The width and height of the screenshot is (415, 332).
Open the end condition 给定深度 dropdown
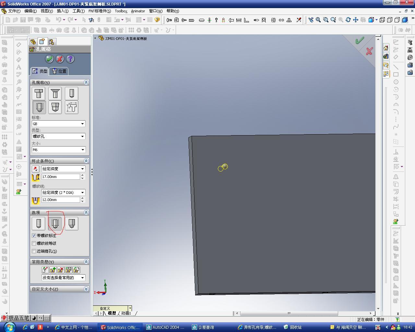64,169
